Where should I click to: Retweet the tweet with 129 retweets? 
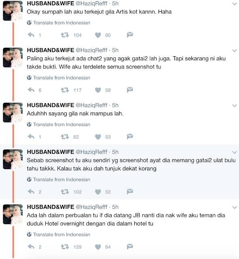[65, 247]
